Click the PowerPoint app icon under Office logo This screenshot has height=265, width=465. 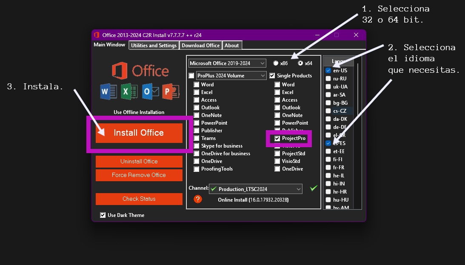[171, 91]
